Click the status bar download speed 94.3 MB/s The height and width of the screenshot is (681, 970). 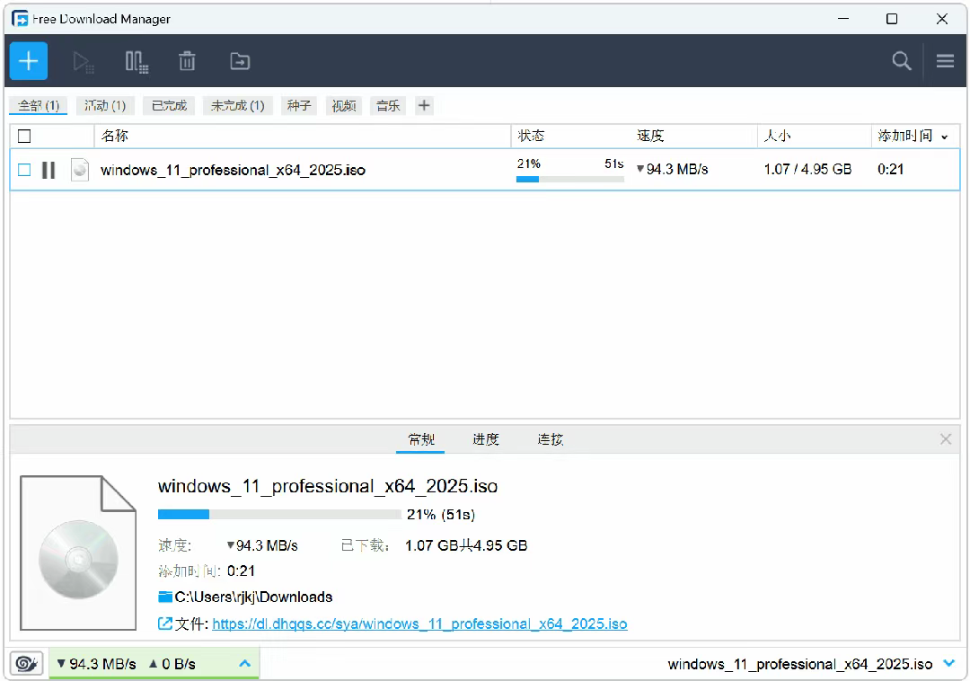coord(96,664)
